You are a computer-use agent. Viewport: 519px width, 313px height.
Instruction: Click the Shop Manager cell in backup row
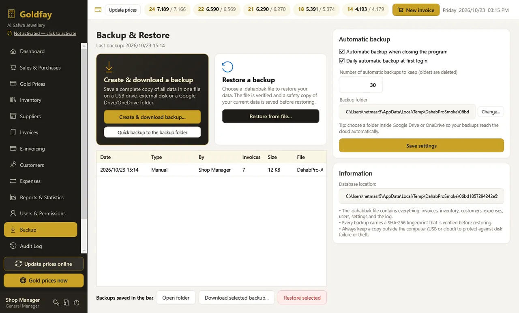214,170
